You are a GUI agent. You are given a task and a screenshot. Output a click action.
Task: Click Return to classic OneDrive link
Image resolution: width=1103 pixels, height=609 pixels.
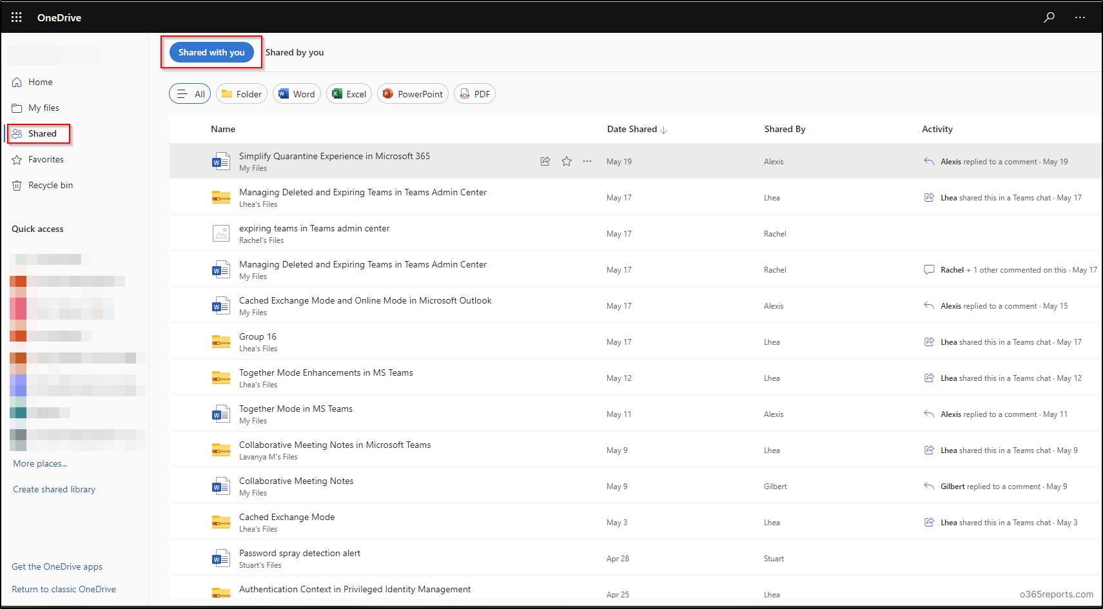pyautogui.click(x=64, y=589)
